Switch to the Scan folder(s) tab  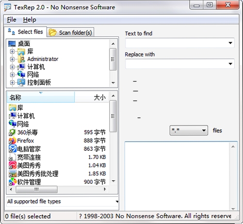pos(70,32)
